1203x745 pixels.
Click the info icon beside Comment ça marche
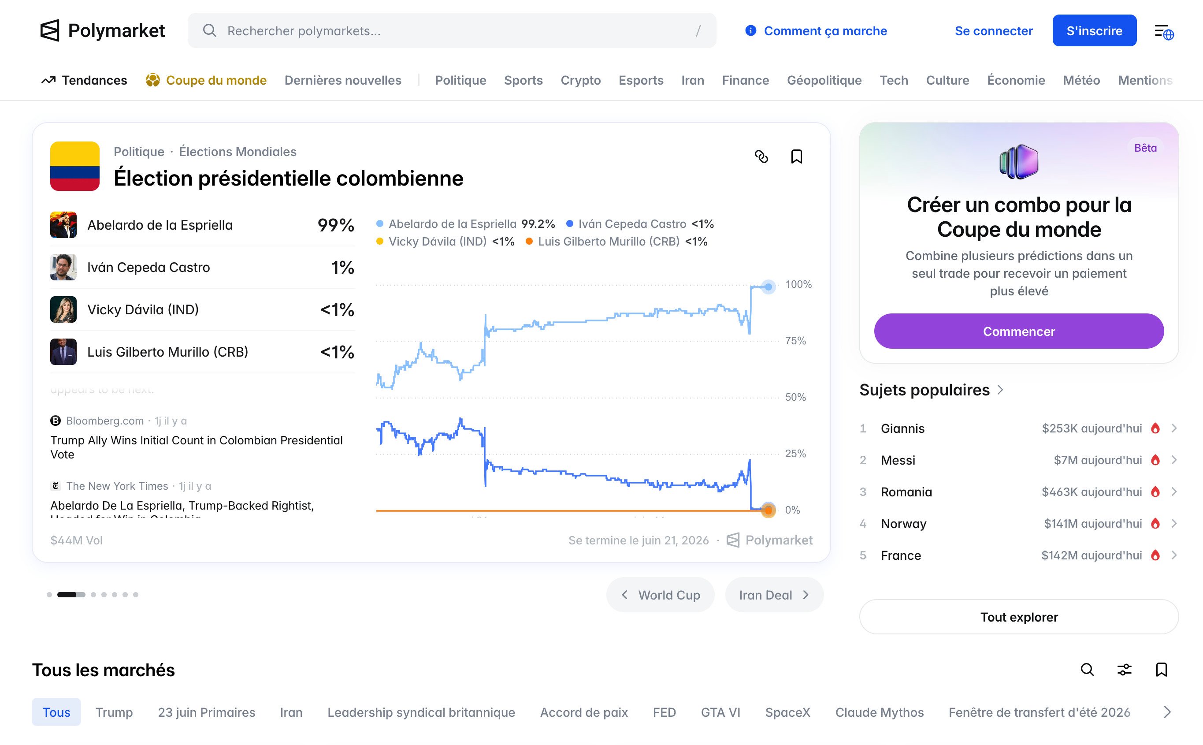coord(750,30)
